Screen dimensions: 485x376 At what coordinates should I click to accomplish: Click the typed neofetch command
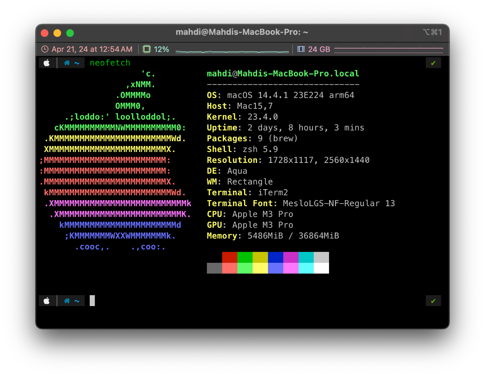110,63
